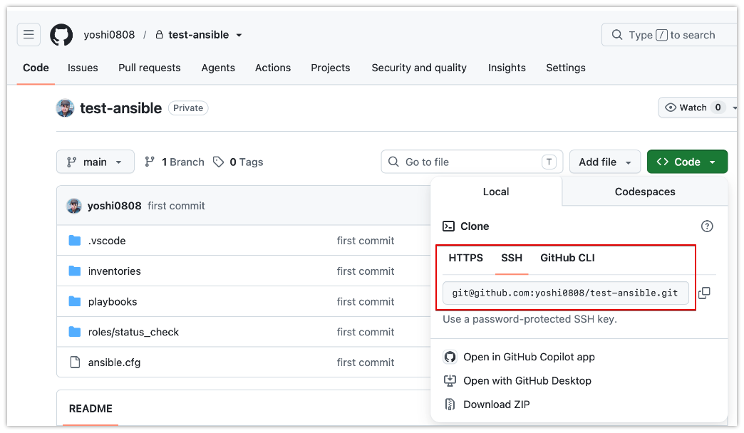The height and width of the screenshot is (433, 744).
Task: Open the Issues tab
Action: coord(83,68)
